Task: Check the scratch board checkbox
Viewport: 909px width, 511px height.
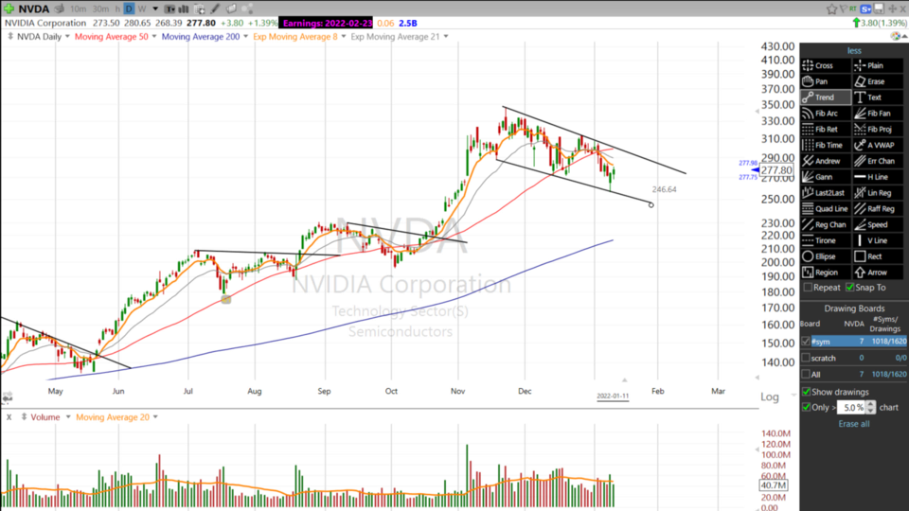Action: (806, 358)
